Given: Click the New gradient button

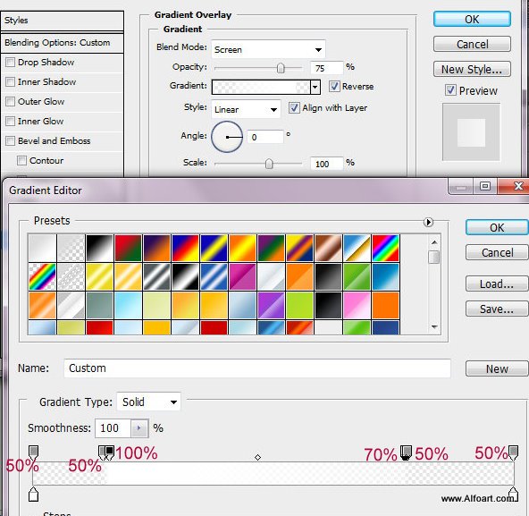Looking at the screenshot, I should click(x=497, y=368).
